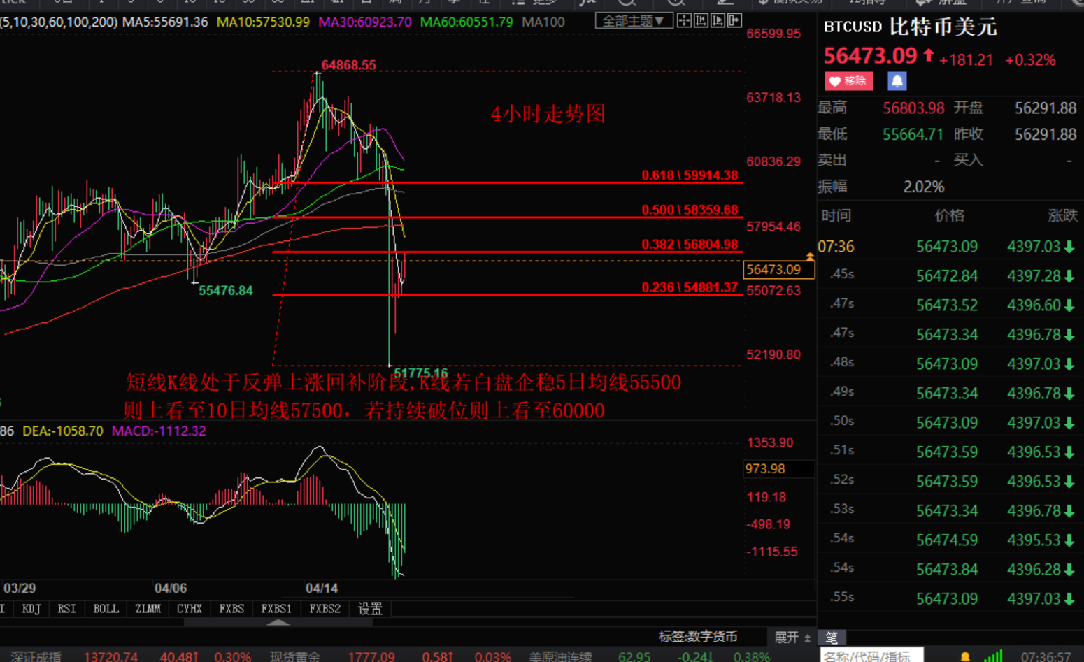Expand the panel with 展开 button
The height and width of the screenshot is (662, 1084).
coord(792,637)
